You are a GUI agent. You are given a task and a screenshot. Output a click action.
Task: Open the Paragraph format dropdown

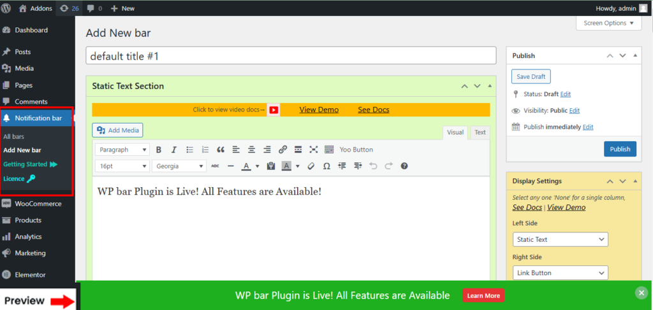point(122,150)
